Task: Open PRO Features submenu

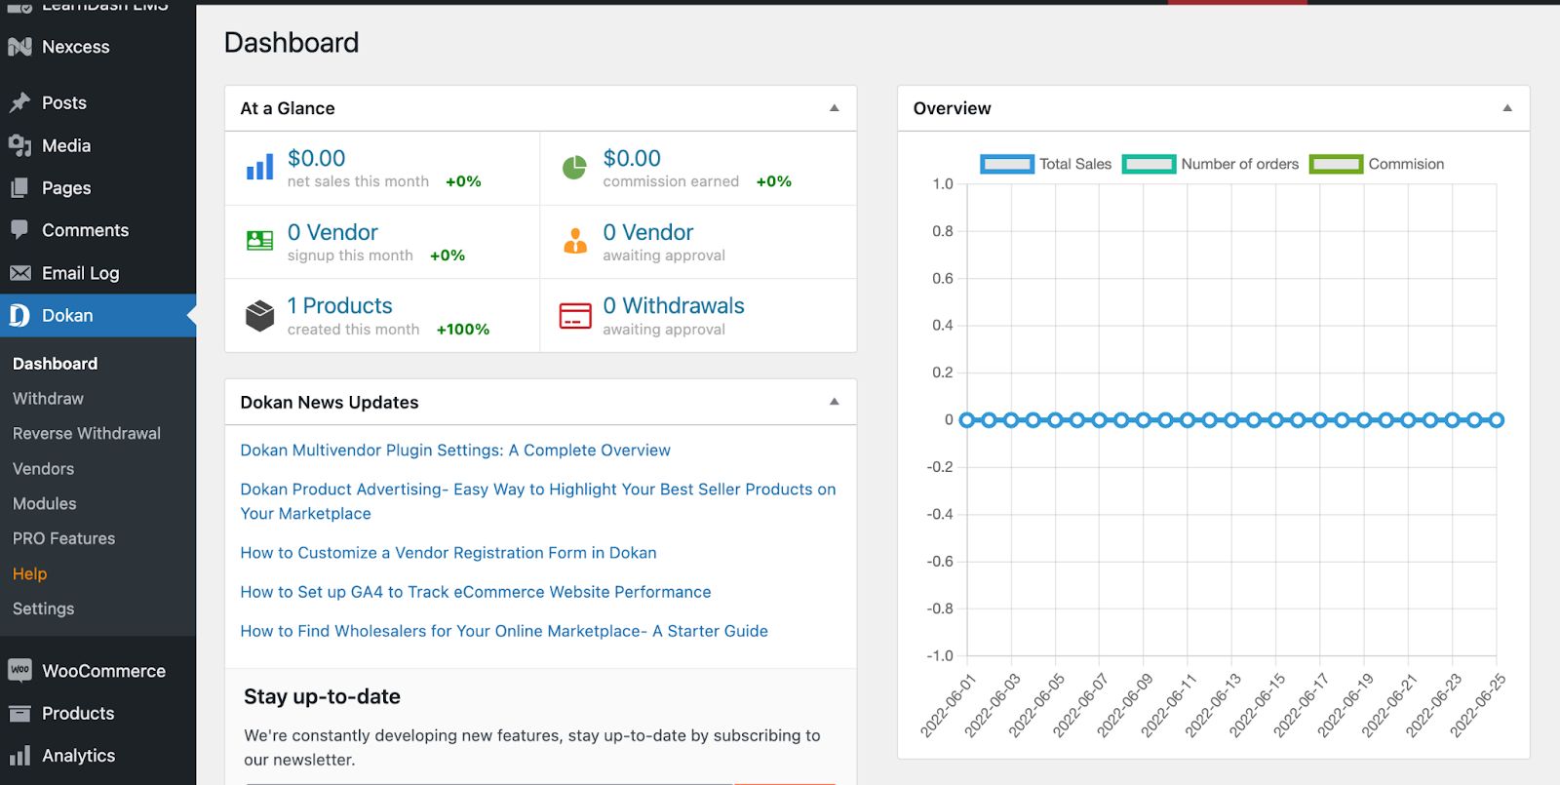Action: click(x=63, y=539)
